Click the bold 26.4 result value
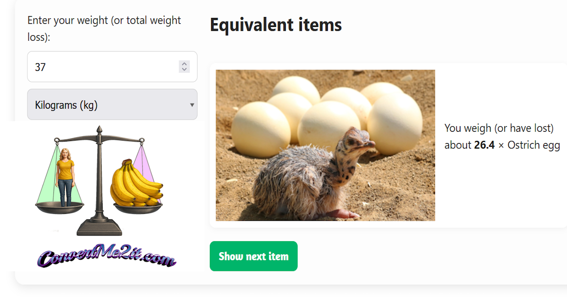Image resolution: width=567 pixels, height=297 pixels. pyautogui.click(x=484, y=145)
